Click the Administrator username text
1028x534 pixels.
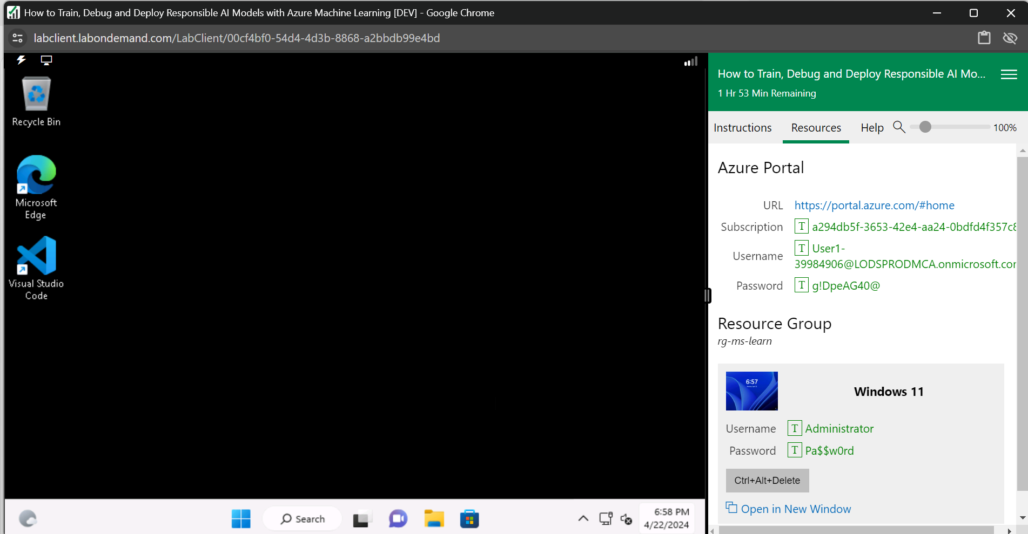click(x=839, y=429)
